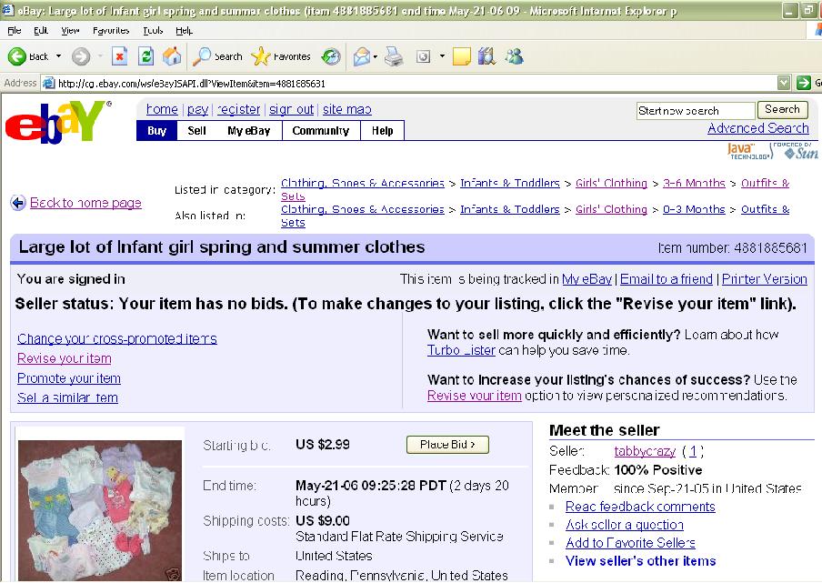
Task: Expand the Back button history dropdown arrow
Action: [59, 56]
